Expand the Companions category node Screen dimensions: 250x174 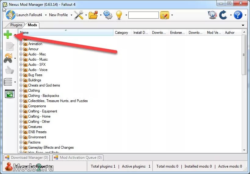pos(21,106)
